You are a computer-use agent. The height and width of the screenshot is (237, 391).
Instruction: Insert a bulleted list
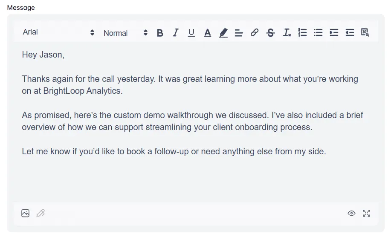(318, 32)
